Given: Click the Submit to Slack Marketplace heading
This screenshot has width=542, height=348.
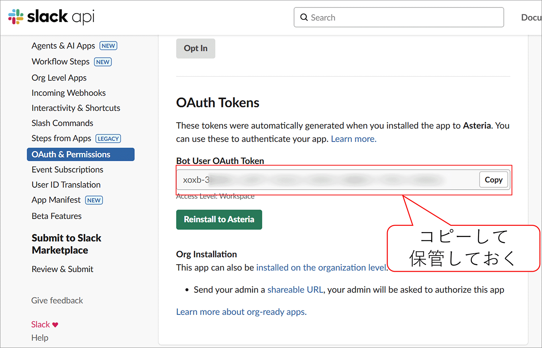Looking at the screenshot, I should tap(66, 244).
